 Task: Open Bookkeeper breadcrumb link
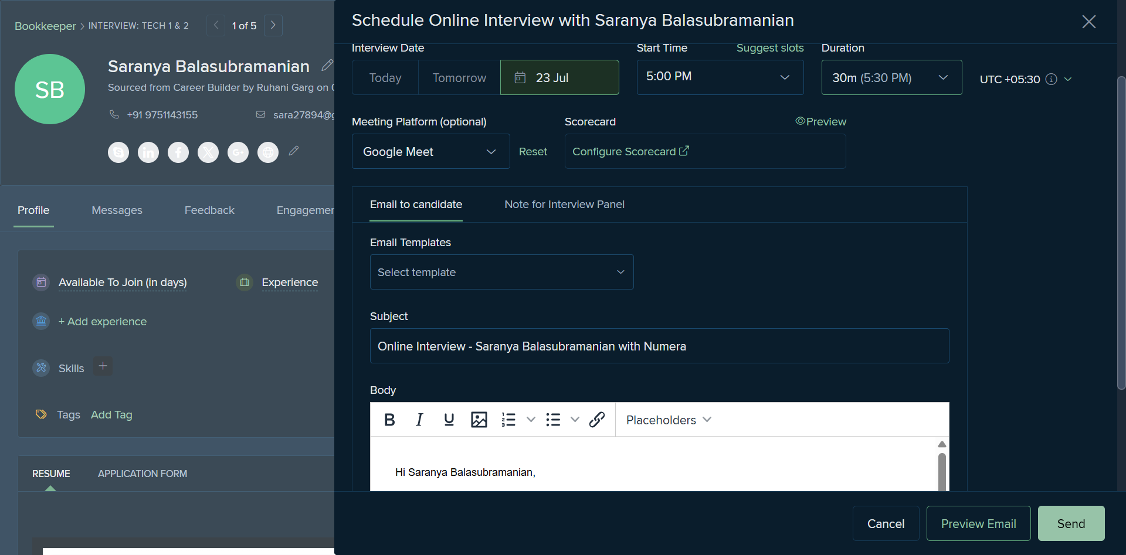[45, 26]
